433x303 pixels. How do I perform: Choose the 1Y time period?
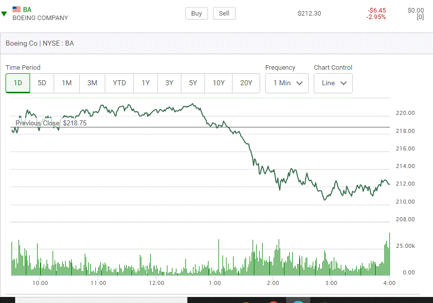tap(145, 83)
